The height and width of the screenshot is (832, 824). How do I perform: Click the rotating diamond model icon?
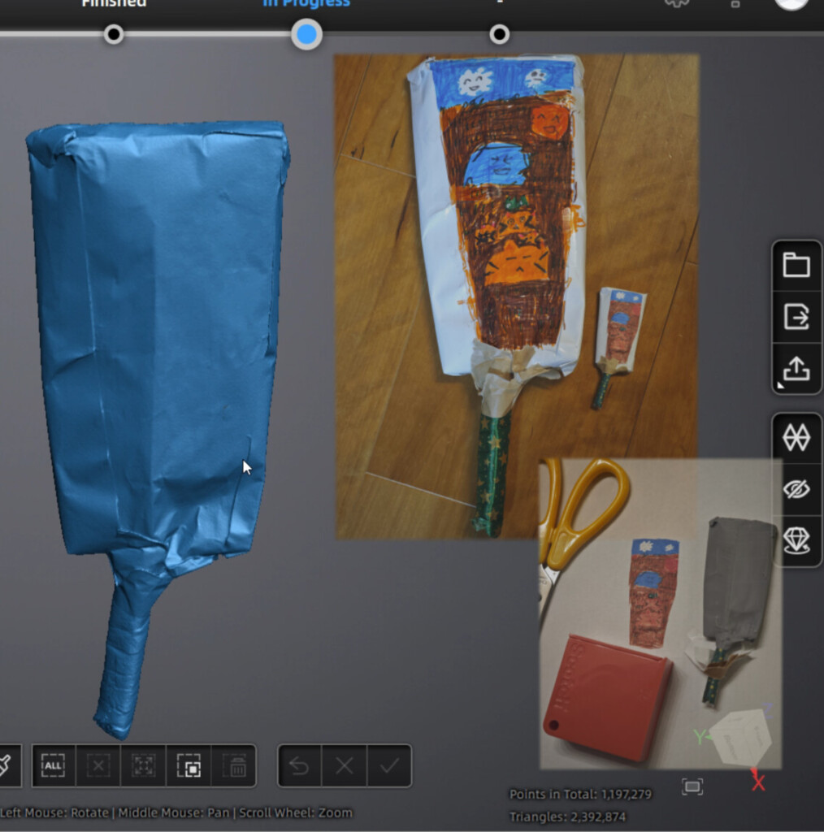tap(796, 540)
